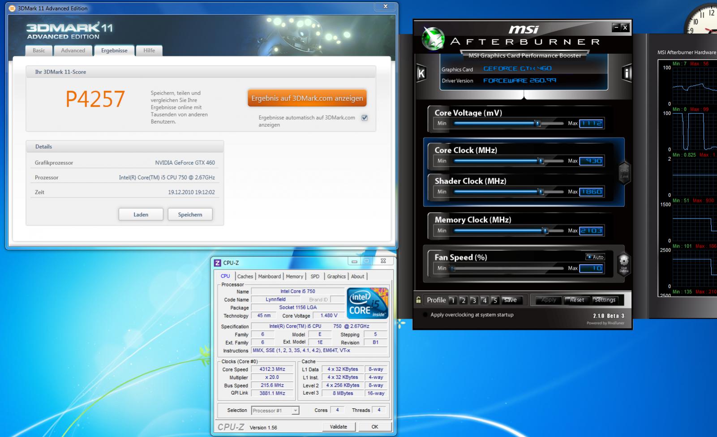The width and height of the screenshot is (717, 437).
Task: Click the Memory Clock slider handle
Action: pyautogui.click(x=545, y=231)
